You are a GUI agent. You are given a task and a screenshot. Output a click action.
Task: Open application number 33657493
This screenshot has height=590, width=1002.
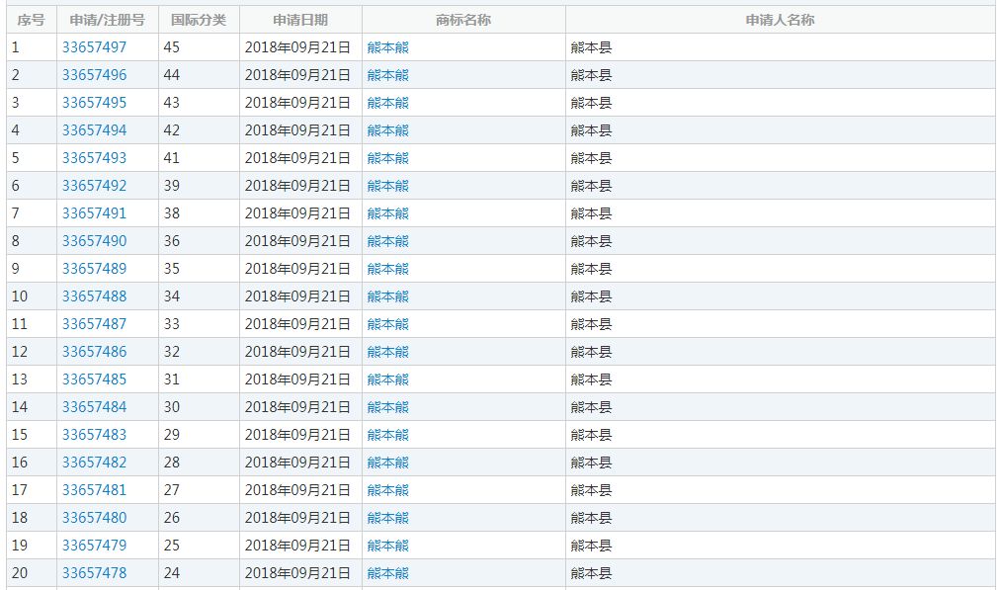94,158
